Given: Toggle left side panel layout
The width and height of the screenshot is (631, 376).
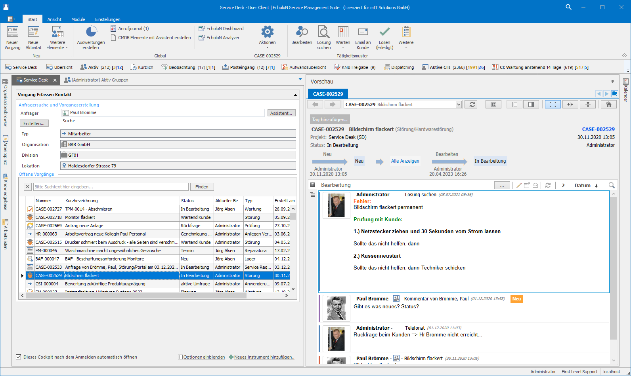Looking at the screenshot, I should click(514, 104).
